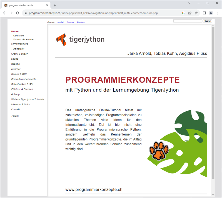Close the programmierkonzepte tab

[47, 5]
